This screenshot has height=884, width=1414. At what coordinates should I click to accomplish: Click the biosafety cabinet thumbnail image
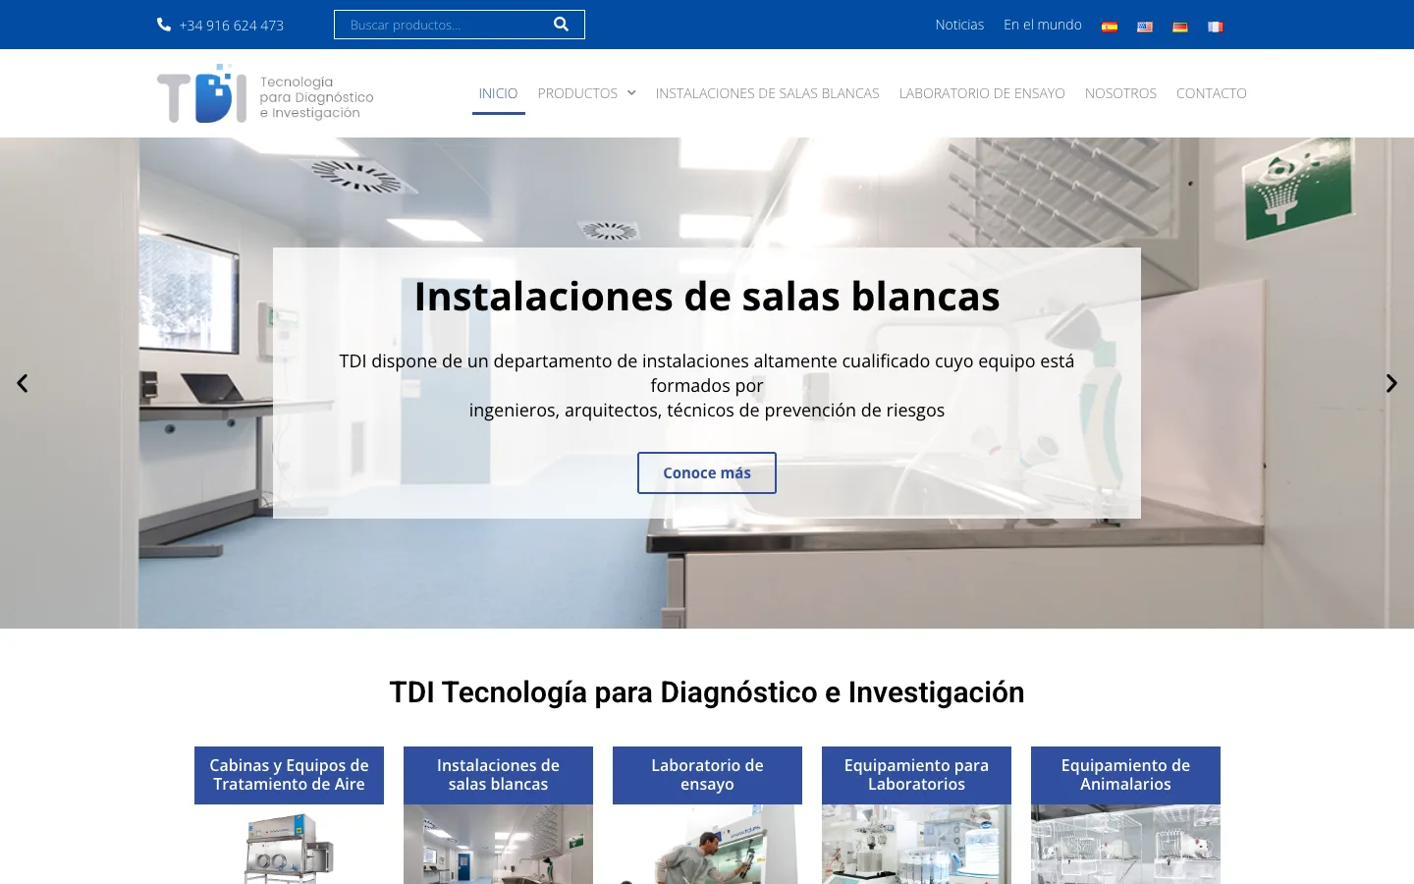coord(289,845)
